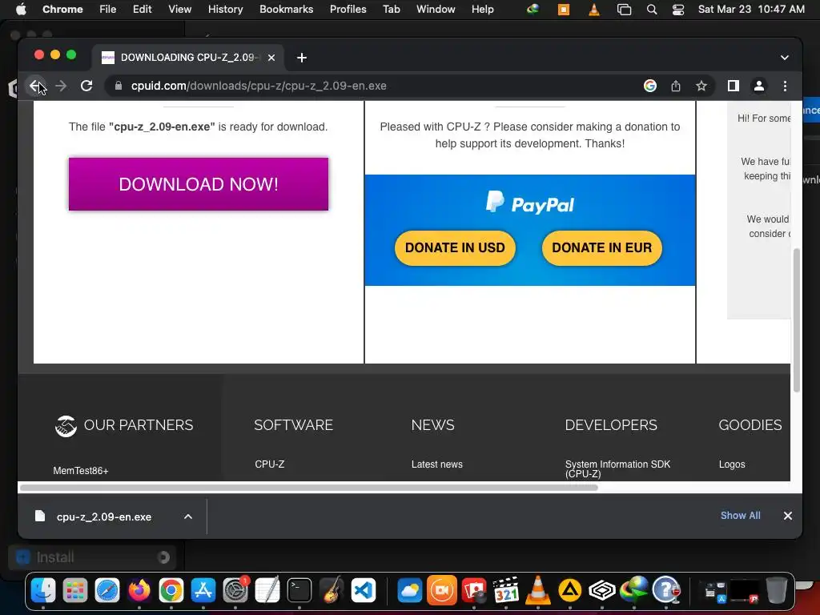Image resolution: width=820 pixels, height=615 pixels.
Task: Bookmark this page with the star icon
Action: pyautogui.click(x=701, y=86)
